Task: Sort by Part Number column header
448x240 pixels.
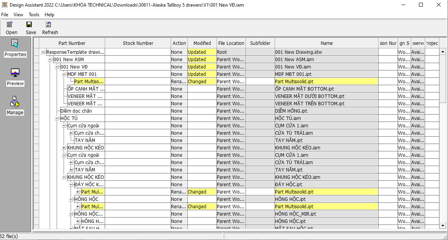Action: (72, 43)
